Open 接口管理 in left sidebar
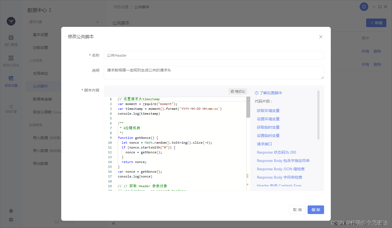 click(11, 41)
